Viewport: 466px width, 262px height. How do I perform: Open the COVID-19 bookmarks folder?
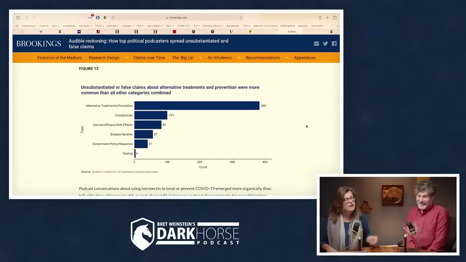point(184,26)
